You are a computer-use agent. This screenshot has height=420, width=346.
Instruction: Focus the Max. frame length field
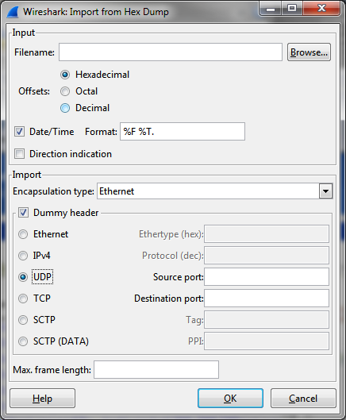[156, 370]
